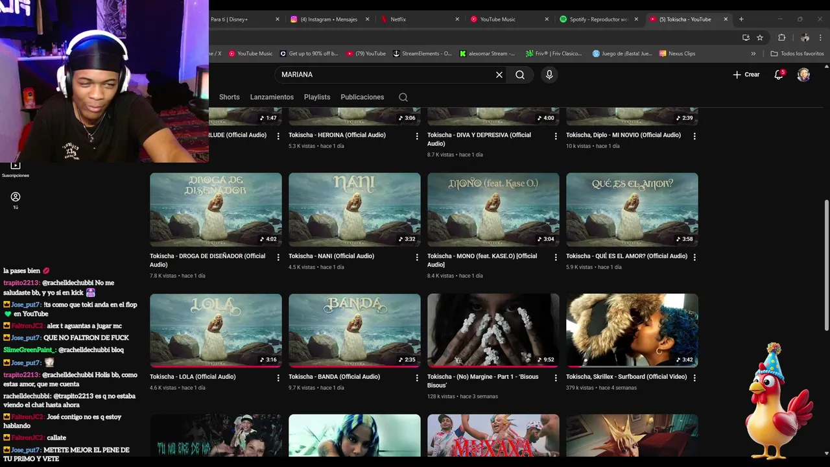Screen dimensions: 830x467
Task: Open the Todos los favoritos folder
Action: coord(797,54)
